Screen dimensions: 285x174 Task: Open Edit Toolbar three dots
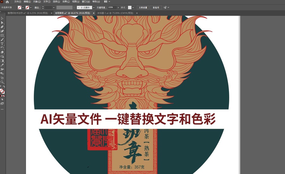[2, 109]
